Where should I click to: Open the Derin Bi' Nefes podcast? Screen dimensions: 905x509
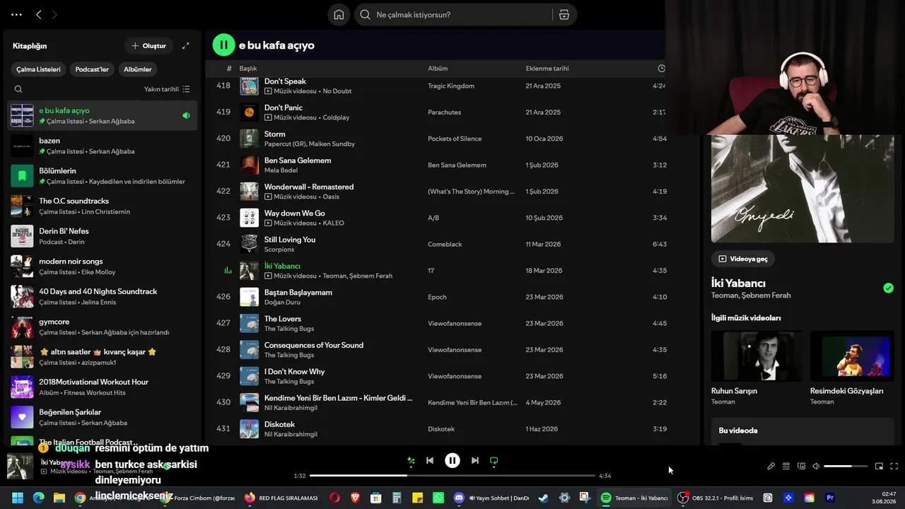tap(103, 236)
